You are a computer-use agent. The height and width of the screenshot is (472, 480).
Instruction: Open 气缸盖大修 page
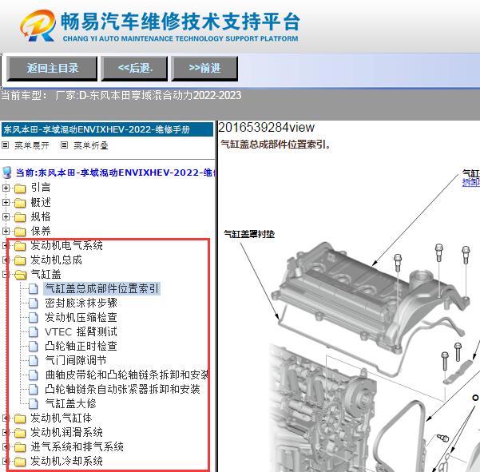pyautogui.click(x=71, y=404)
